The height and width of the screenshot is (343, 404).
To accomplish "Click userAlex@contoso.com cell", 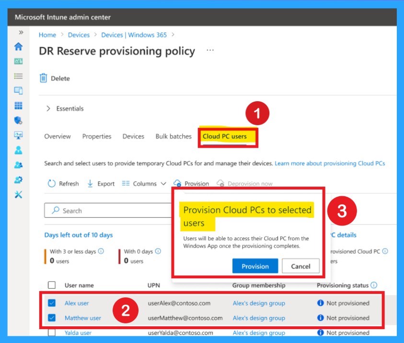I will click(179, 303).
